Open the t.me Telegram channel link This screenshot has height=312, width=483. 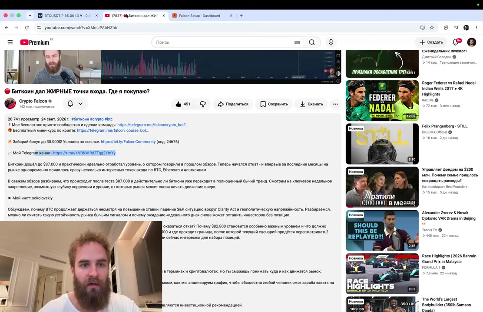point(84,153)
